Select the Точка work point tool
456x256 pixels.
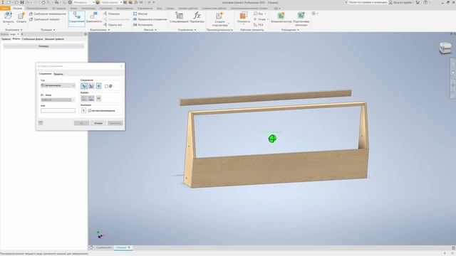pos(259,19)
